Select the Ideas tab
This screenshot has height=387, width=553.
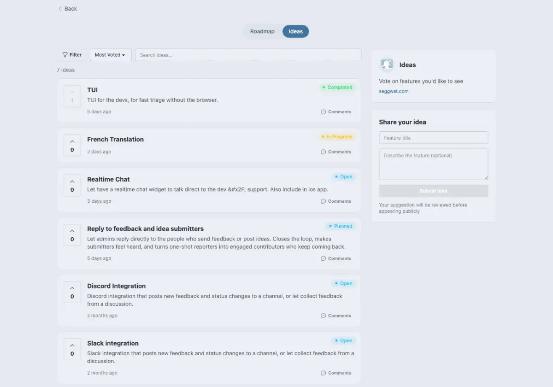pyautogui.click(x=295, y=31)
